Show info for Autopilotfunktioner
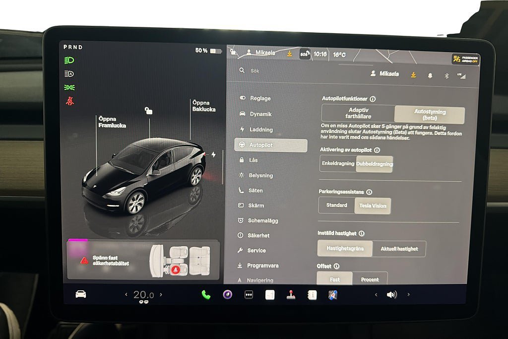The height and width of the screenshot is (339, 508). (373, 99)
